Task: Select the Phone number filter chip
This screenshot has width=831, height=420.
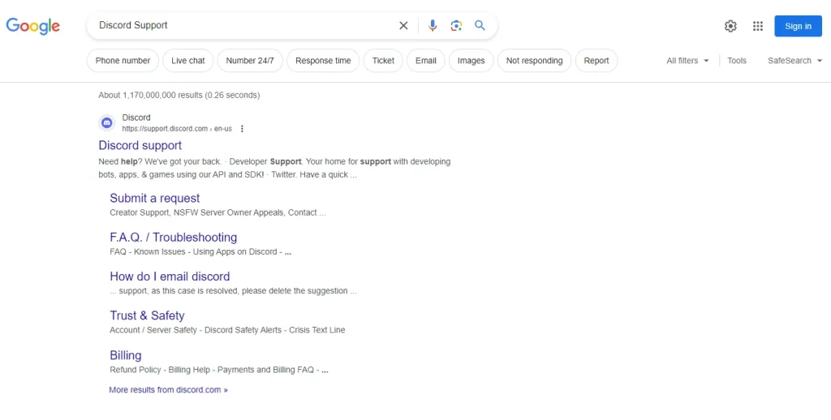Action: tap(123, 60)
